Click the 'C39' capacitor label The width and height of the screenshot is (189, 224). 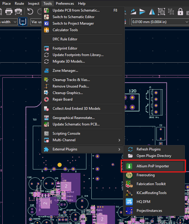[x=29, y=177]
